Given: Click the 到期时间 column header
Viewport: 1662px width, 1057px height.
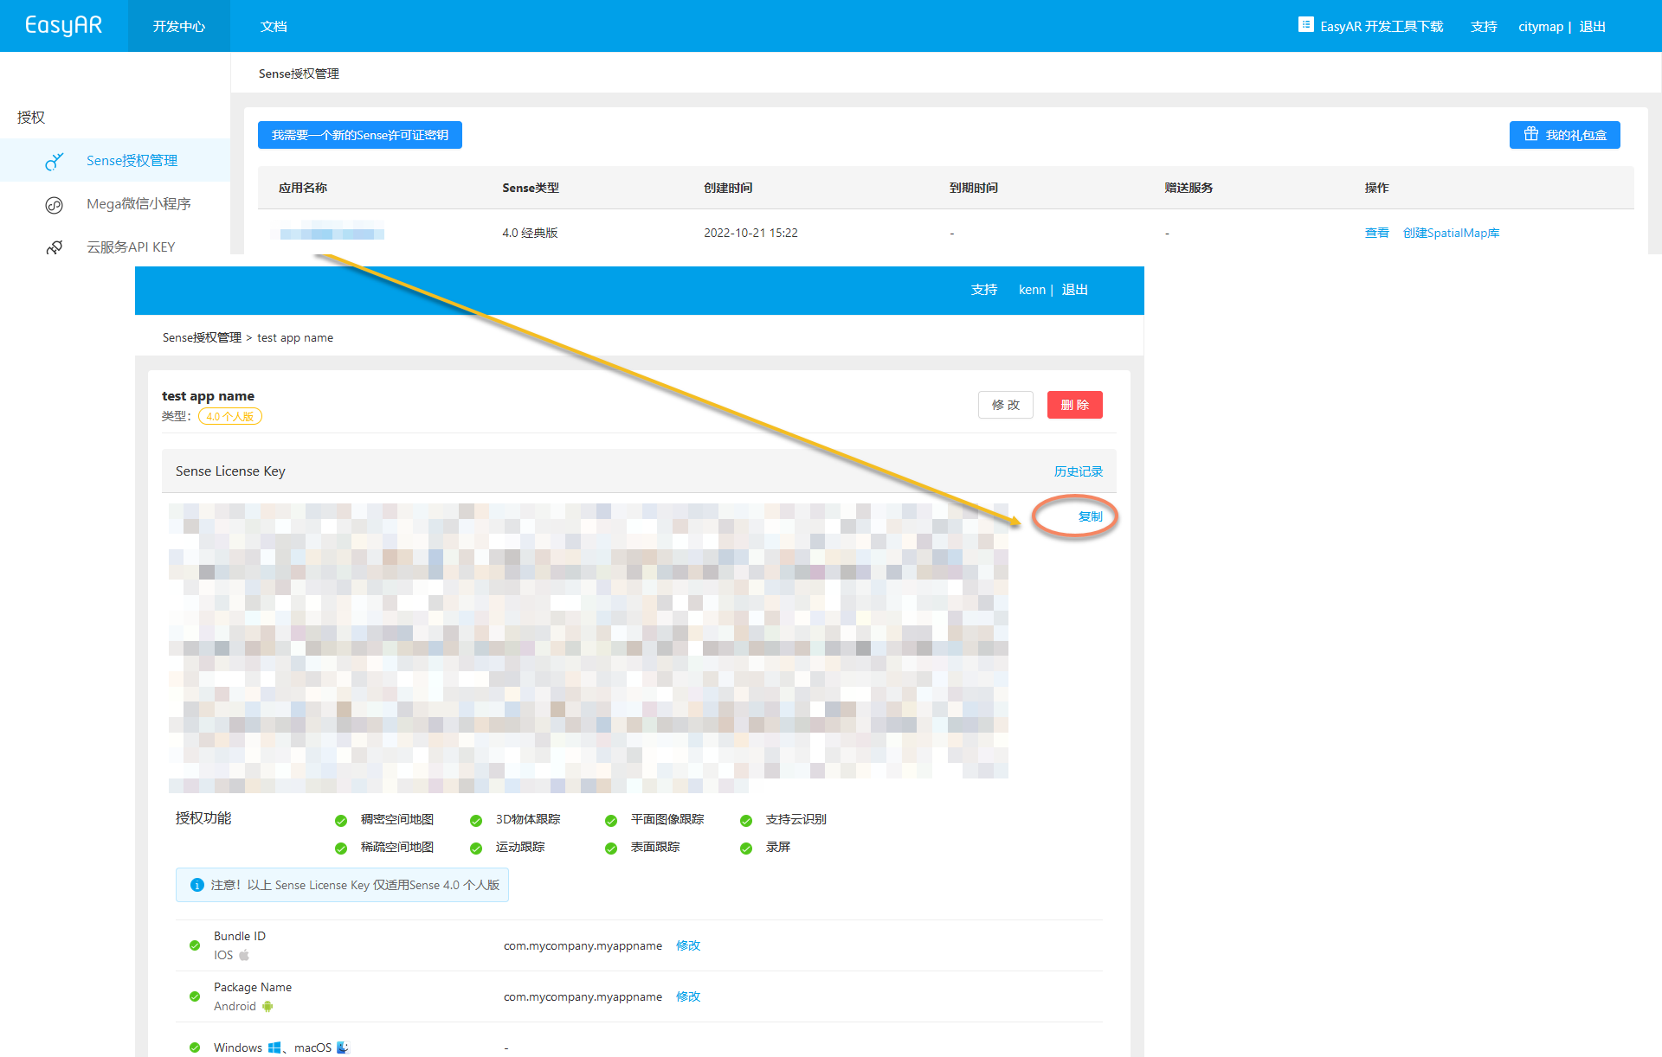Looking at the screenshot, I should pos(974,188).
